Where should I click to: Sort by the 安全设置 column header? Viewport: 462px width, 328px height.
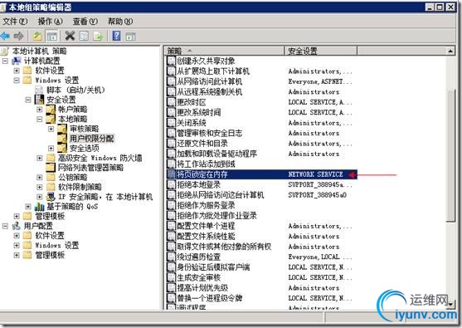point(321,51)
